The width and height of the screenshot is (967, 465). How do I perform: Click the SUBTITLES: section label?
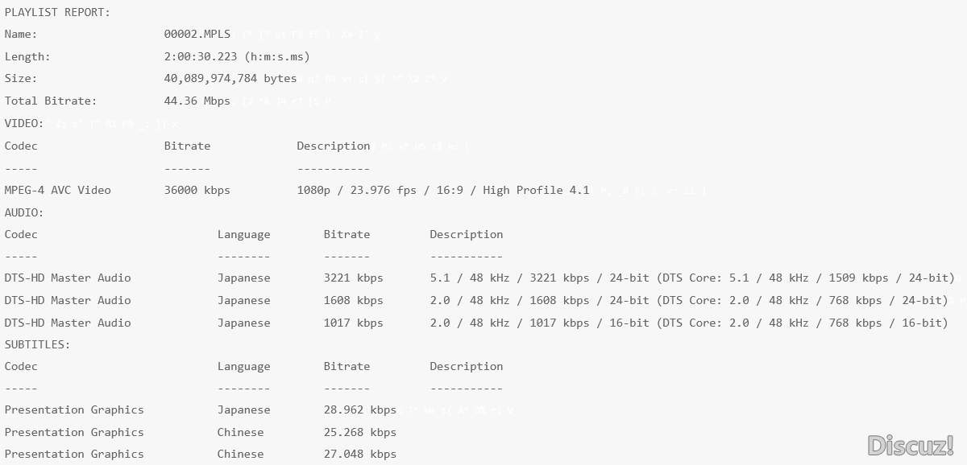tap(37, 344)
